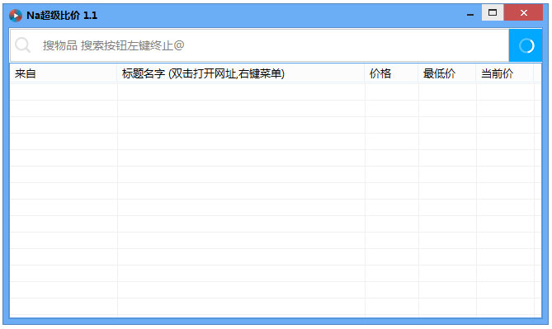Stop searching via the blue spinner button
Viewport: 552px width, 329px height.
point(526,45)
